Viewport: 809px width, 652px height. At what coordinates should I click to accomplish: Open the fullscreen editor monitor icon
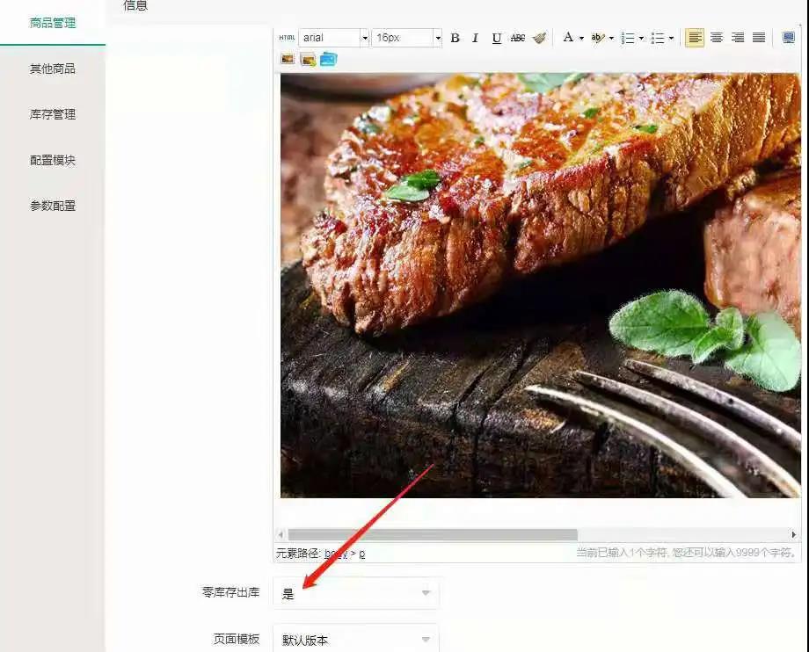pos(789,38)
